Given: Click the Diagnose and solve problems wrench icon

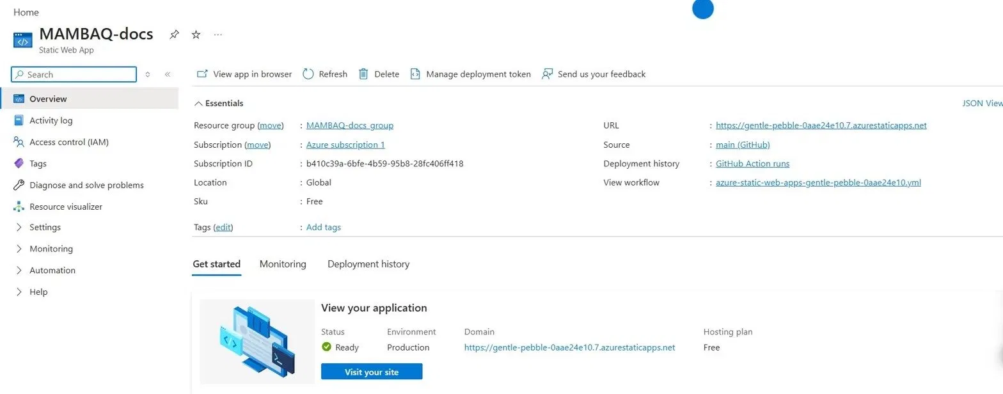Looking at the screenshot, I should 19,185.
